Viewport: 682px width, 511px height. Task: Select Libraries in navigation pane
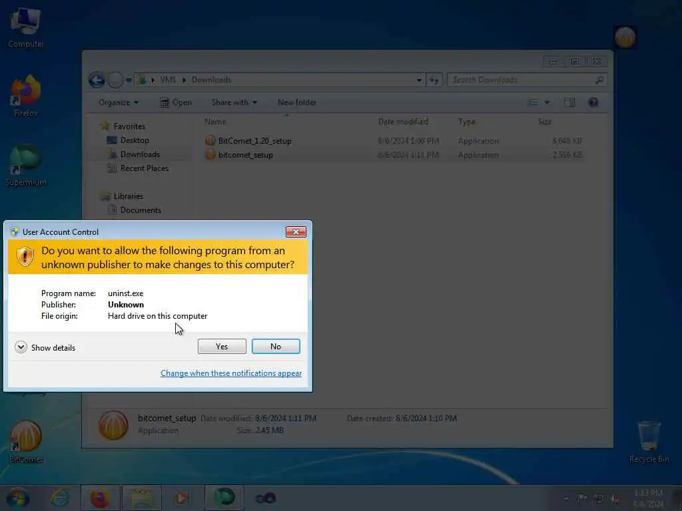click(x=122, y=196)
